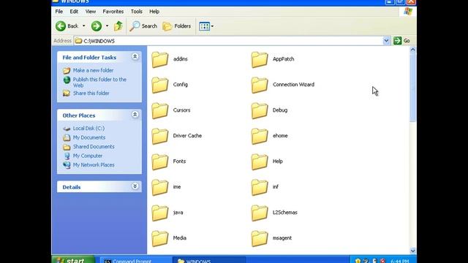The width and height of the screenshot is (468, 263).
Task: Open the Back history dropdown arrow
Action: [83, 26]
